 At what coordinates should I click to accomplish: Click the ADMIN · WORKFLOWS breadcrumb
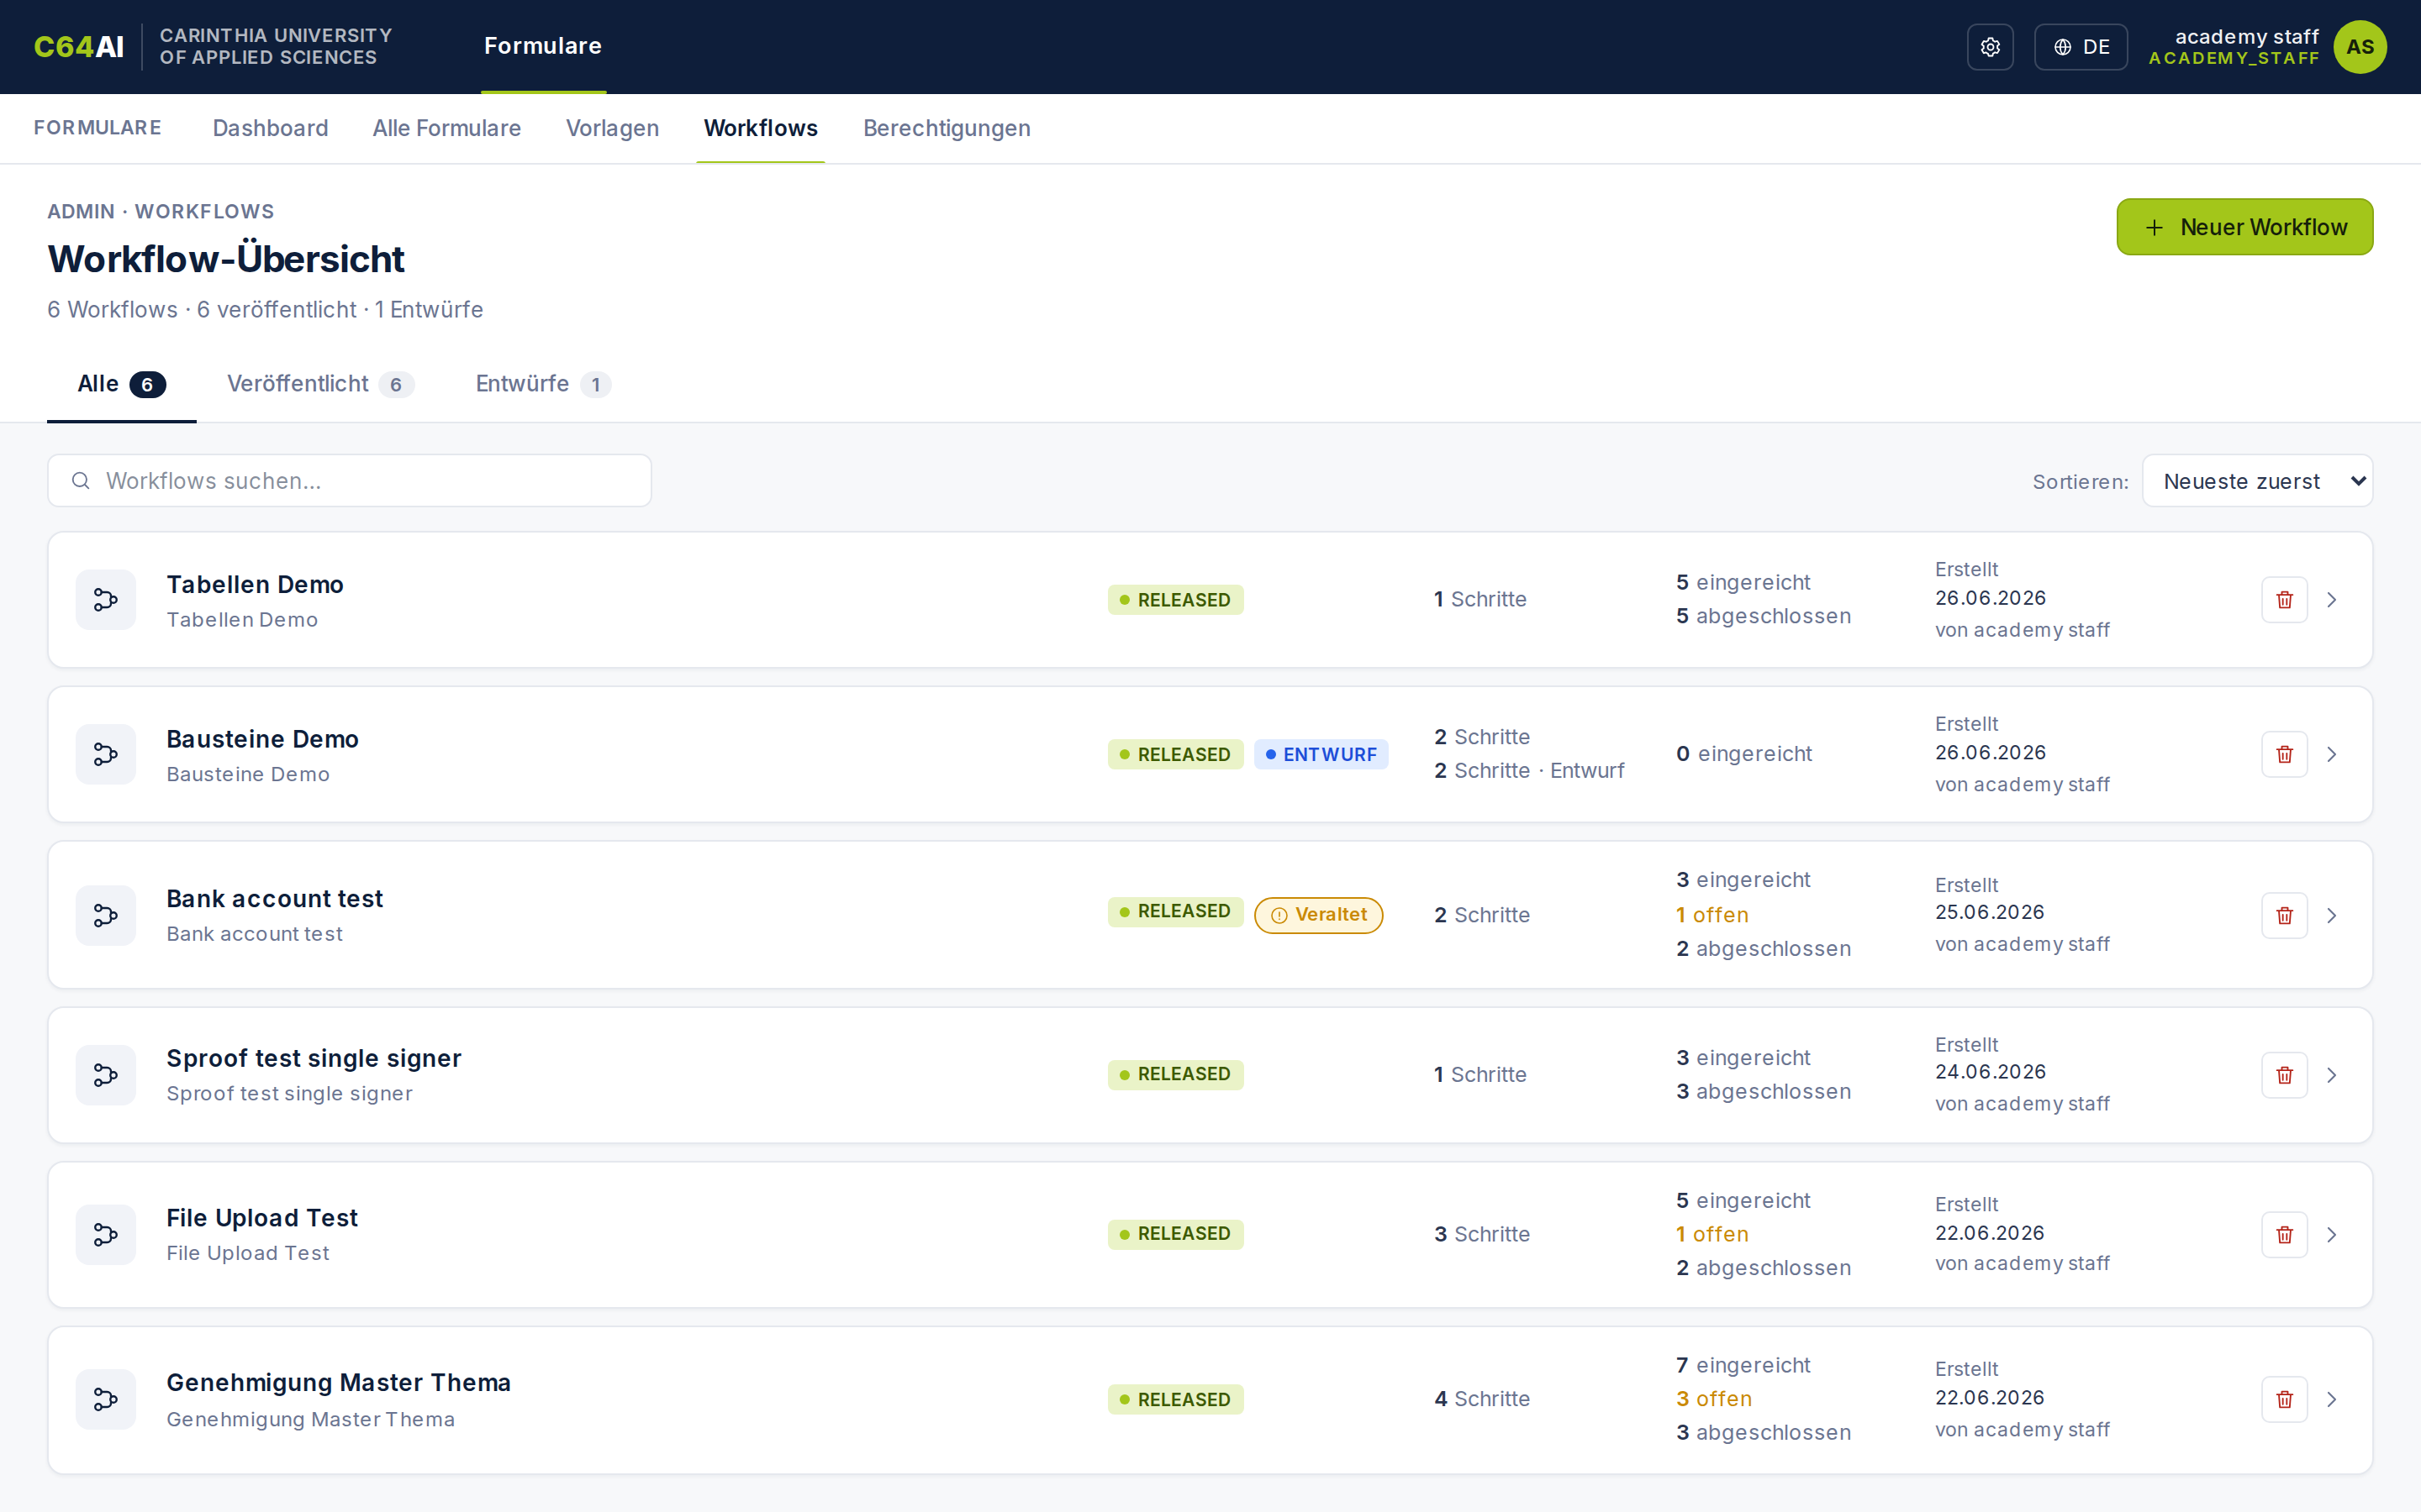point(160,211)
